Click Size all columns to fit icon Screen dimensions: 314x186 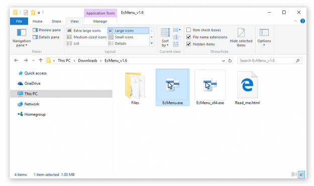176,44
